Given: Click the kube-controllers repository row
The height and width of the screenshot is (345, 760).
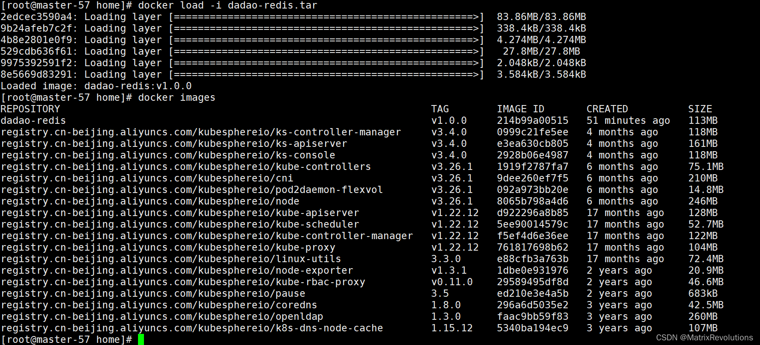Looking at the screenshot, I should 186,167.
